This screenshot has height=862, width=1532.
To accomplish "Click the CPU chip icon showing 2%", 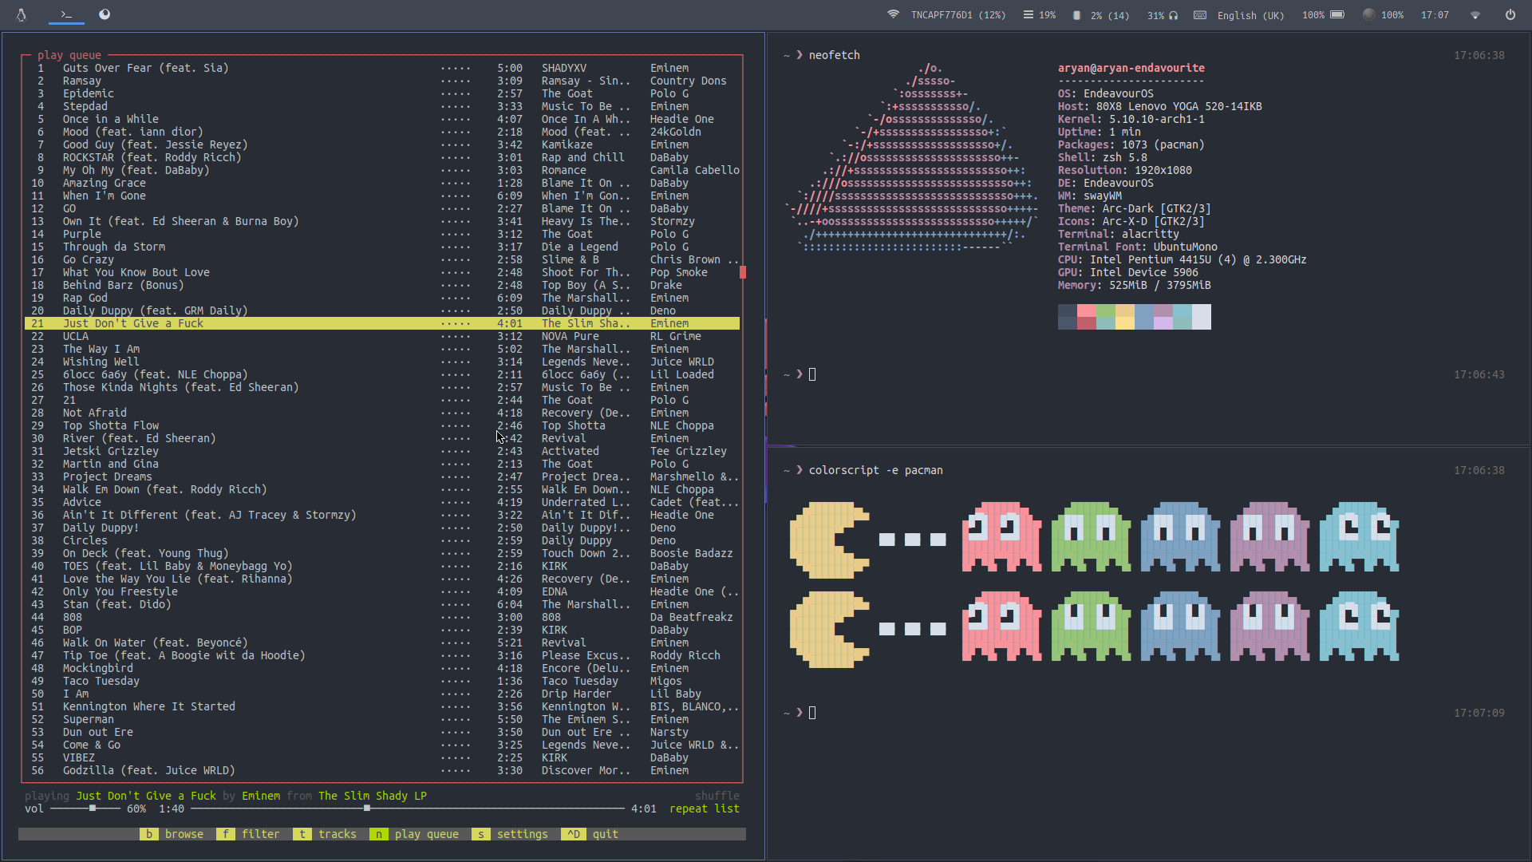I will coord(1076,15).
